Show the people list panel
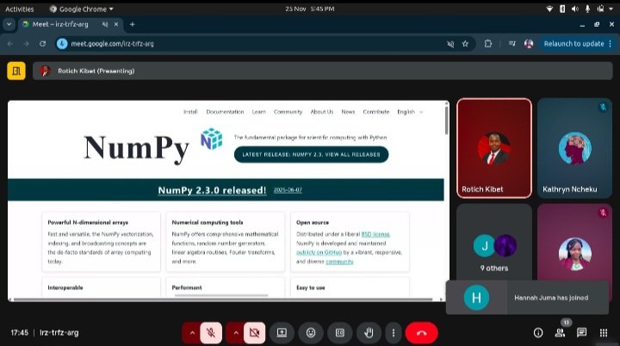This screenshot has width=620, height=346. (x=560, y=333)
